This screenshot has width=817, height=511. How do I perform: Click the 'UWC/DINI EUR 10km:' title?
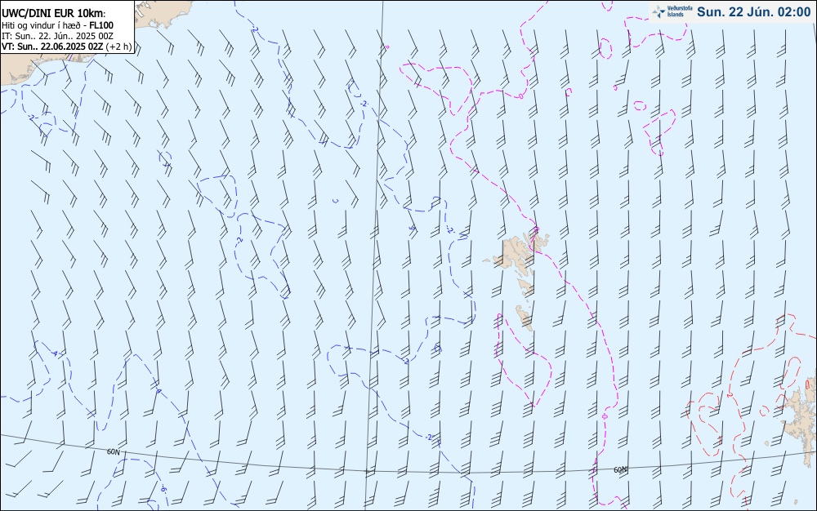pyautogui.click(x=54, y=14)
